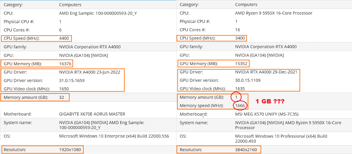Click GPU Driver version label beside 30.0.15.1109
352x154 pixels.
pos(199,80)
